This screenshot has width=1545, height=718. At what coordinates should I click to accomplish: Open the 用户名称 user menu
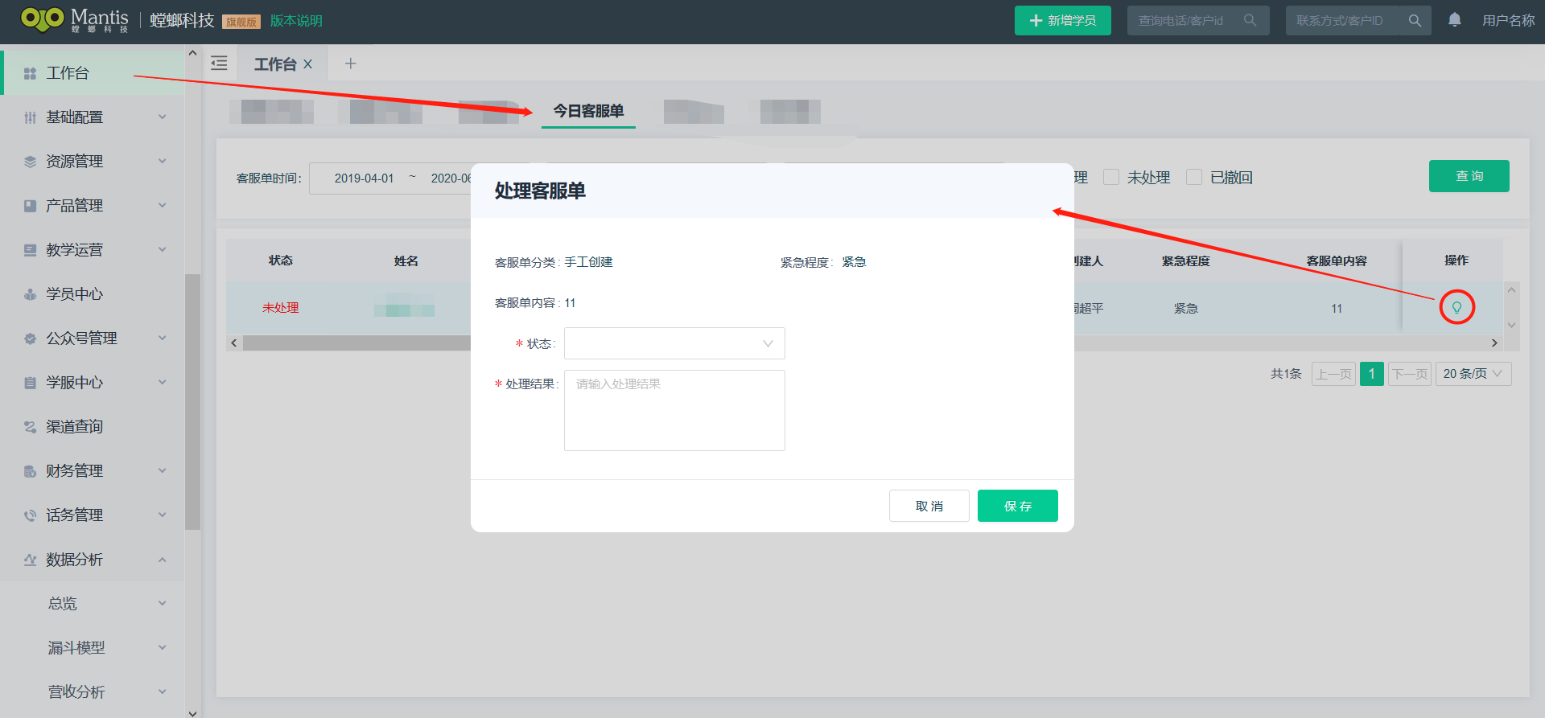click(1509, 20)
